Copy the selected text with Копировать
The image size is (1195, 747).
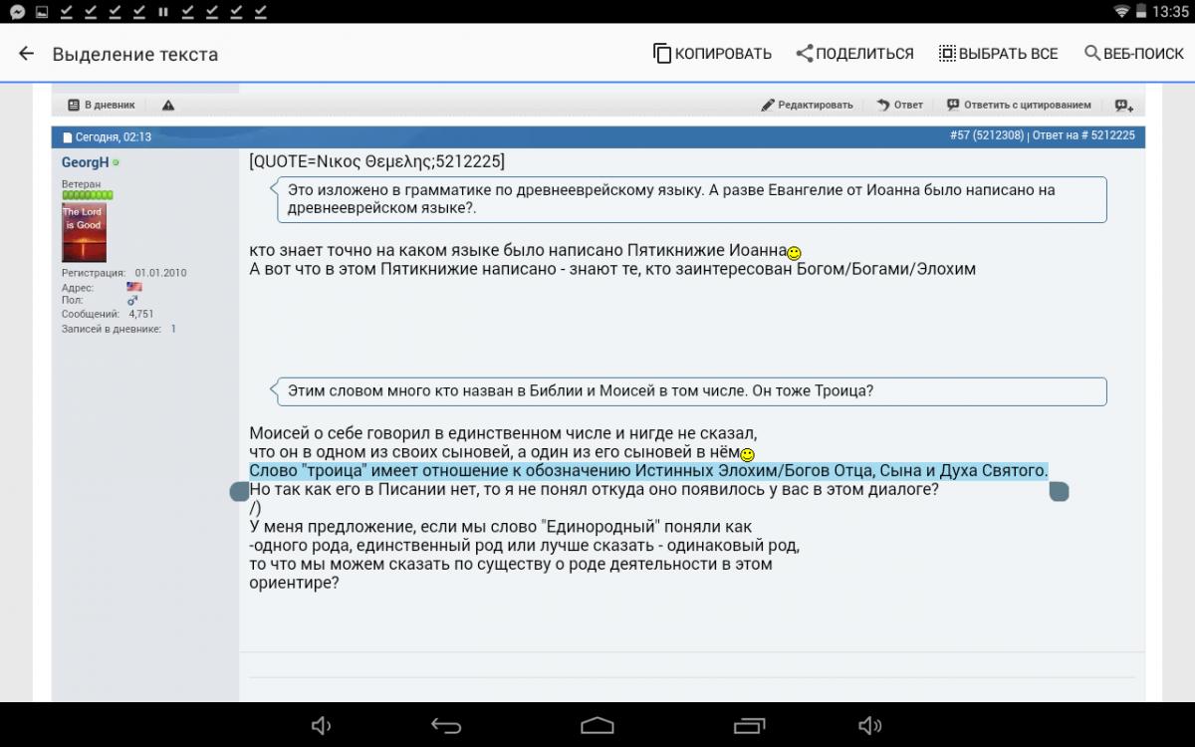tap(712, 54)
